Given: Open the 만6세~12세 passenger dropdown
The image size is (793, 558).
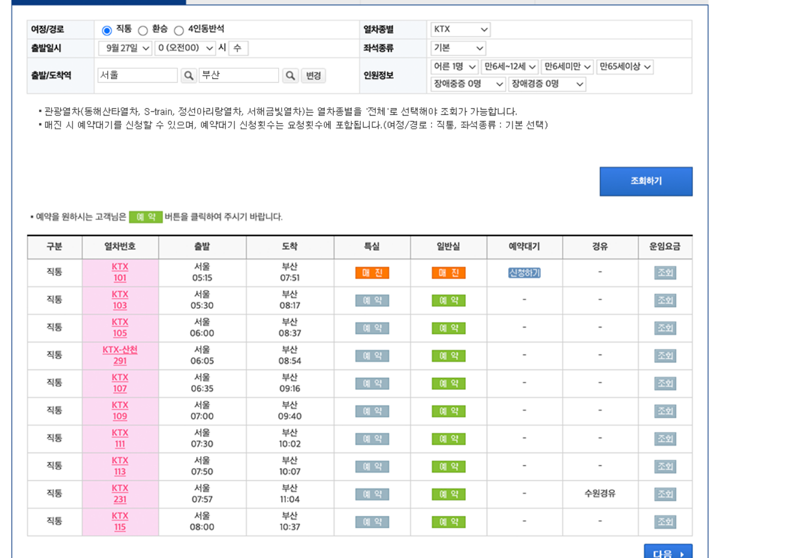Looking at the screenshot, I should [509, 66].
